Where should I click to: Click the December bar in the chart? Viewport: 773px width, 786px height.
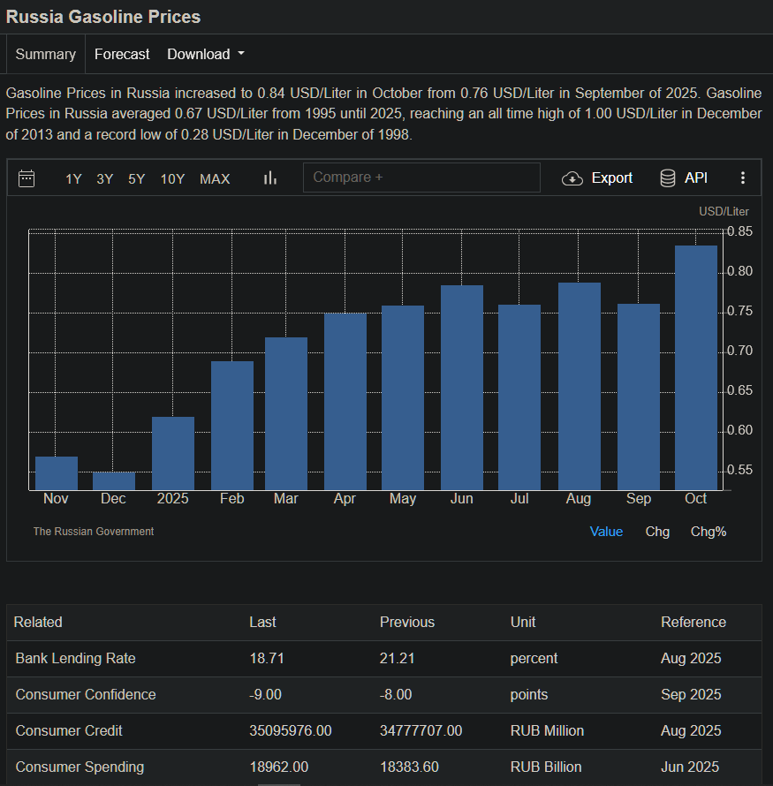114,481
